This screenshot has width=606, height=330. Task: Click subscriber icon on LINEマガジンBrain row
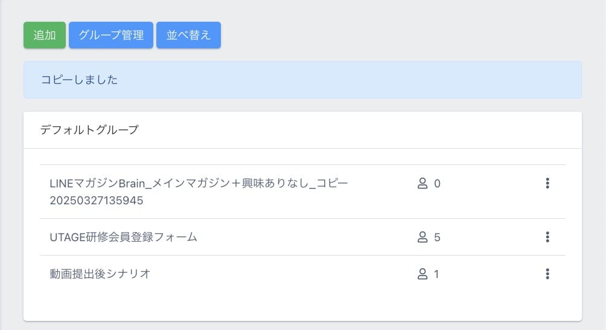[423, 183]
